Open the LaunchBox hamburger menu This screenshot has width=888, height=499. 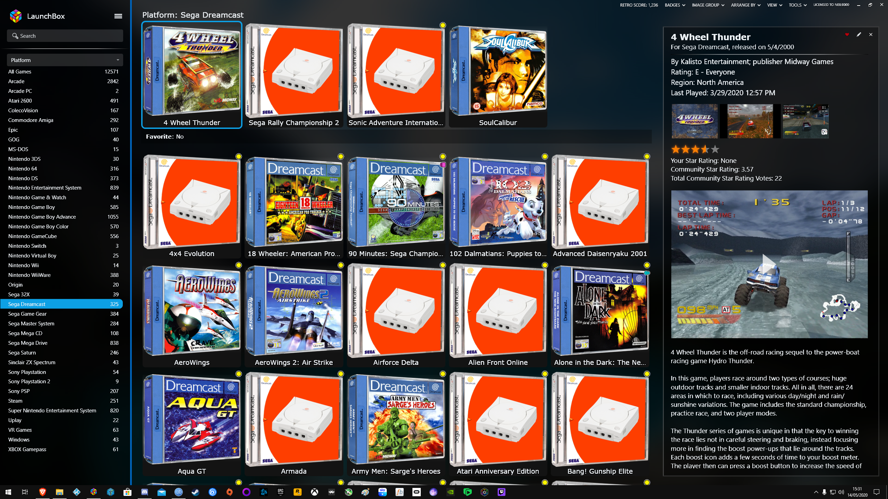(118, 16)
